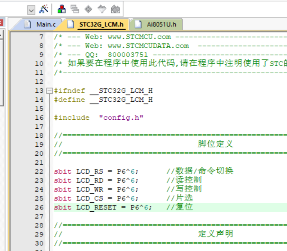Click the green diamond Run-Time Environment icon

click(88, 9)
